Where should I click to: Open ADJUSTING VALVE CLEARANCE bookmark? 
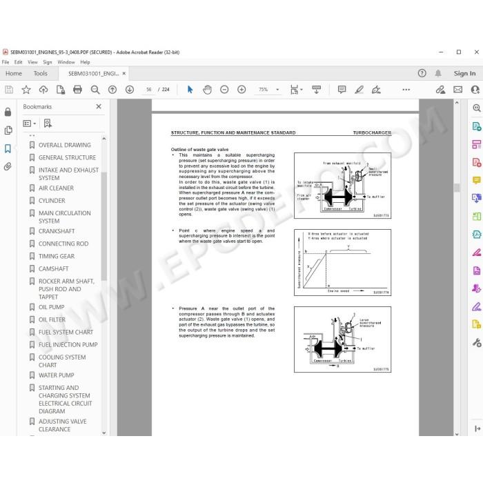tap(62, 426)
